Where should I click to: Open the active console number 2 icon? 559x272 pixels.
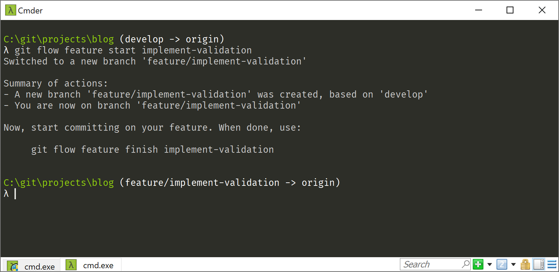[502, 264]
